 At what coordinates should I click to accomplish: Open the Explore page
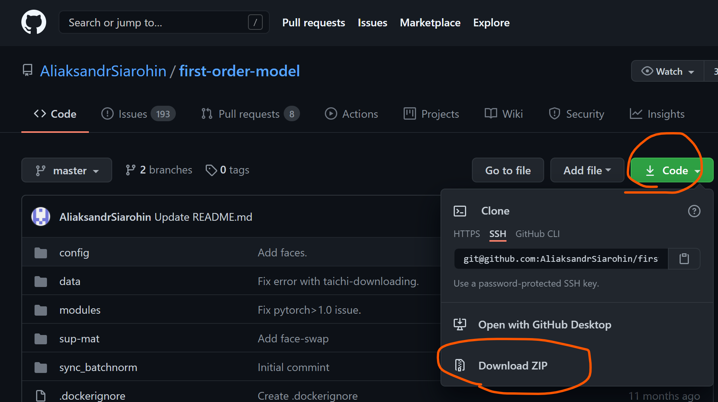point(491,23)
